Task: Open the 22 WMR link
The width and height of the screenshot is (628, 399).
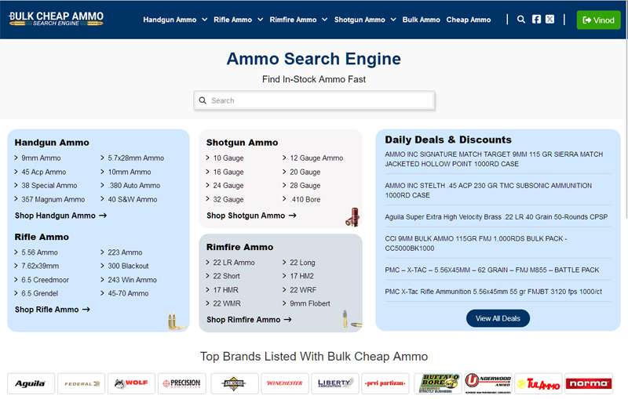Action: click(x=227, y=303)
